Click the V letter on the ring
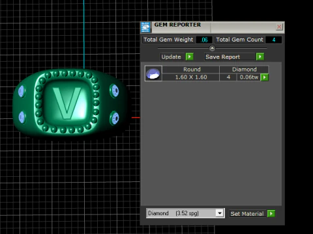The image size is (313, 234). coord(67,103)
